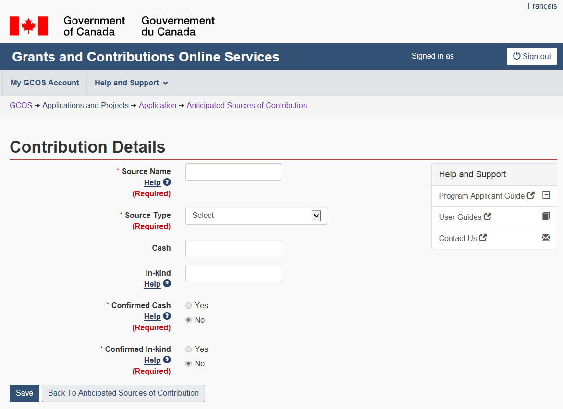The image size is (563, 409).
Task: Select Yes for Confirmed Cash
Action: tap(189, 306)
